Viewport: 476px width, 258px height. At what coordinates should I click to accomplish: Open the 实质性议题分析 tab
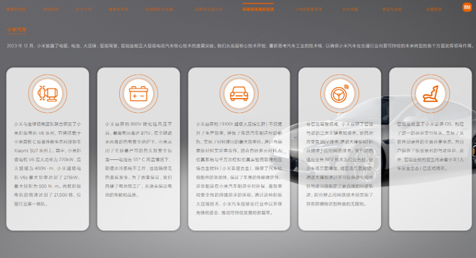pyautogui.click(x=209, y=10)
